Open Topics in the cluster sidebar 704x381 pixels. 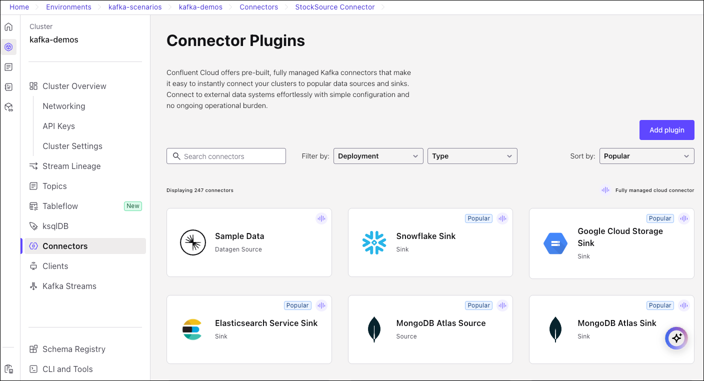tap(54, 186)
